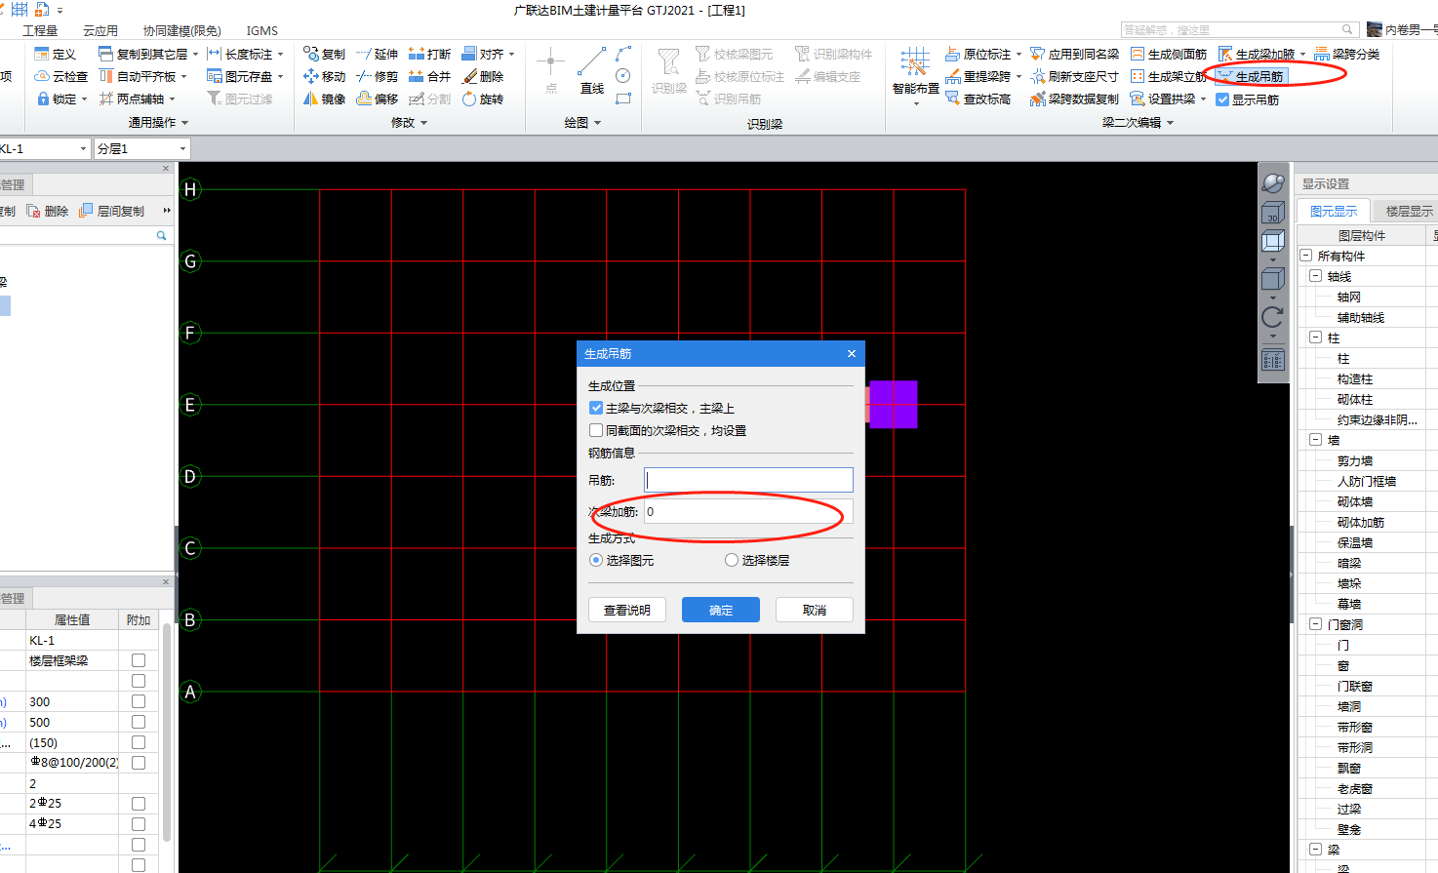Uncheck 主梁与次梁相交，主梁上 option
The width and height of the screenshot is (1438, 873).
596,408
